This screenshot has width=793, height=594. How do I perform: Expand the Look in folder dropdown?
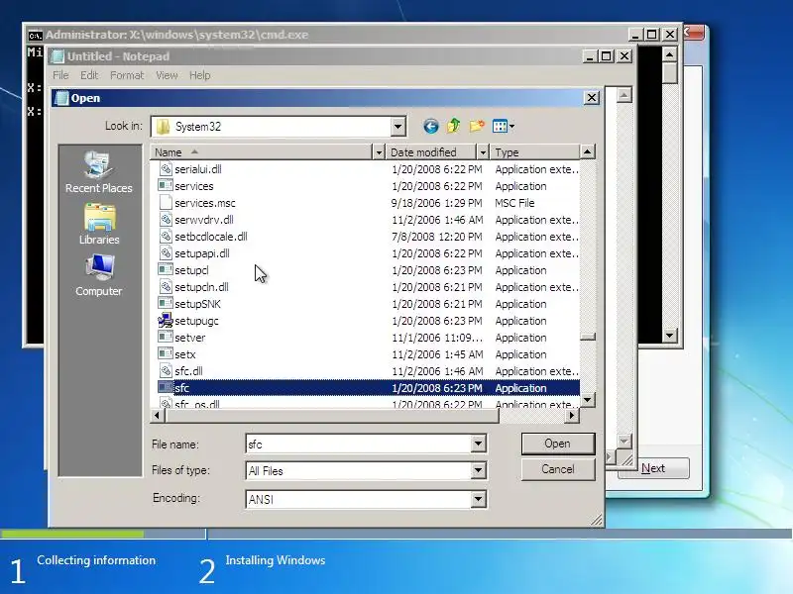coord(398,127)
